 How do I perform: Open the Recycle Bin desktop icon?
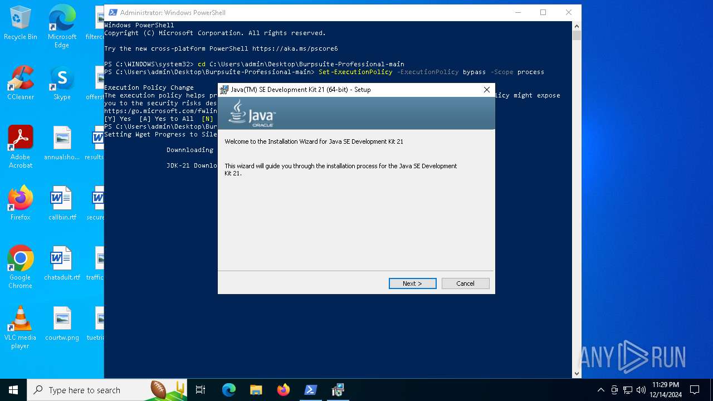click(x=21, y=23)
